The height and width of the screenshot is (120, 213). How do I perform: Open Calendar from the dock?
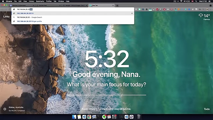pyautogui.click(x=109, y=117)
